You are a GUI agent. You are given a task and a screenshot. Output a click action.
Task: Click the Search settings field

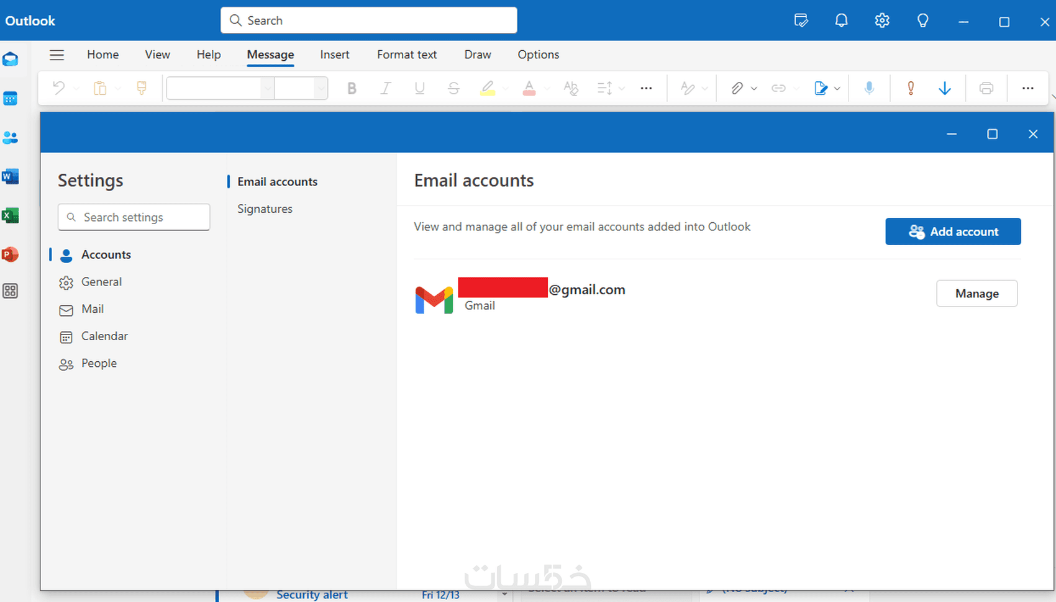(x=134, y=217)
